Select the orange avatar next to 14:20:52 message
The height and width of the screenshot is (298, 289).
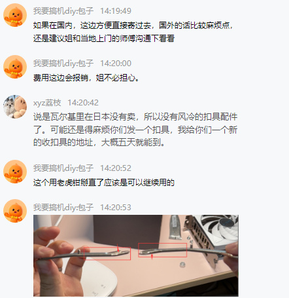[15, 172]
